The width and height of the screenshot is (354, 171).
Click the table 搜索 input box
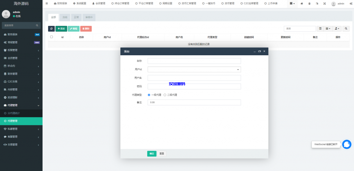pos(300,29)
